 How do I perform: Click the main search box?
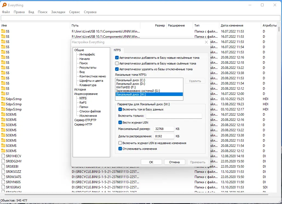pos(141,18)
